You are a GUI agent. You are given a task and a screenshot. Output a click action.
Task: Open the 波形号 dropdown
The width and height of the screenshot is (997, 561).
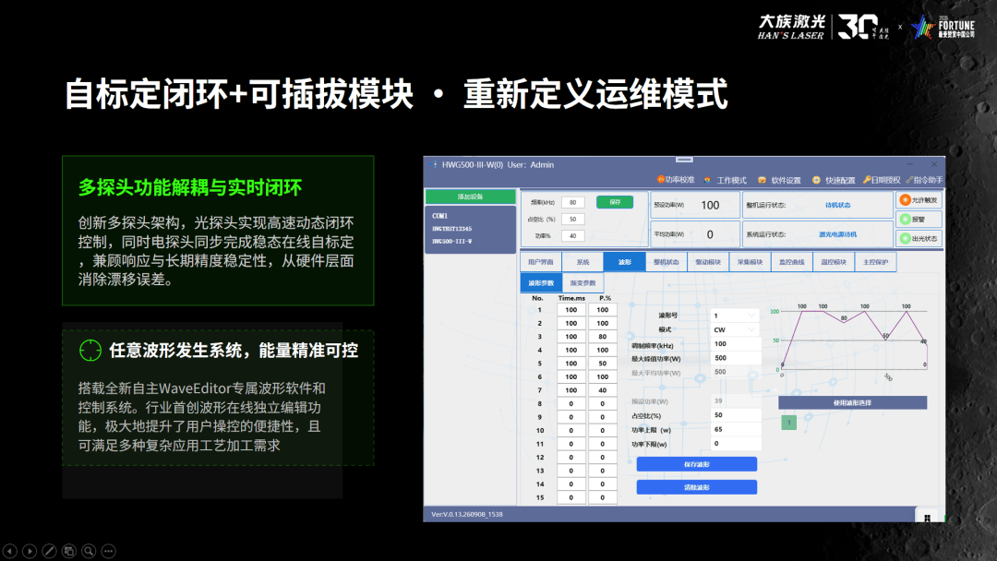tap(735, 316)
